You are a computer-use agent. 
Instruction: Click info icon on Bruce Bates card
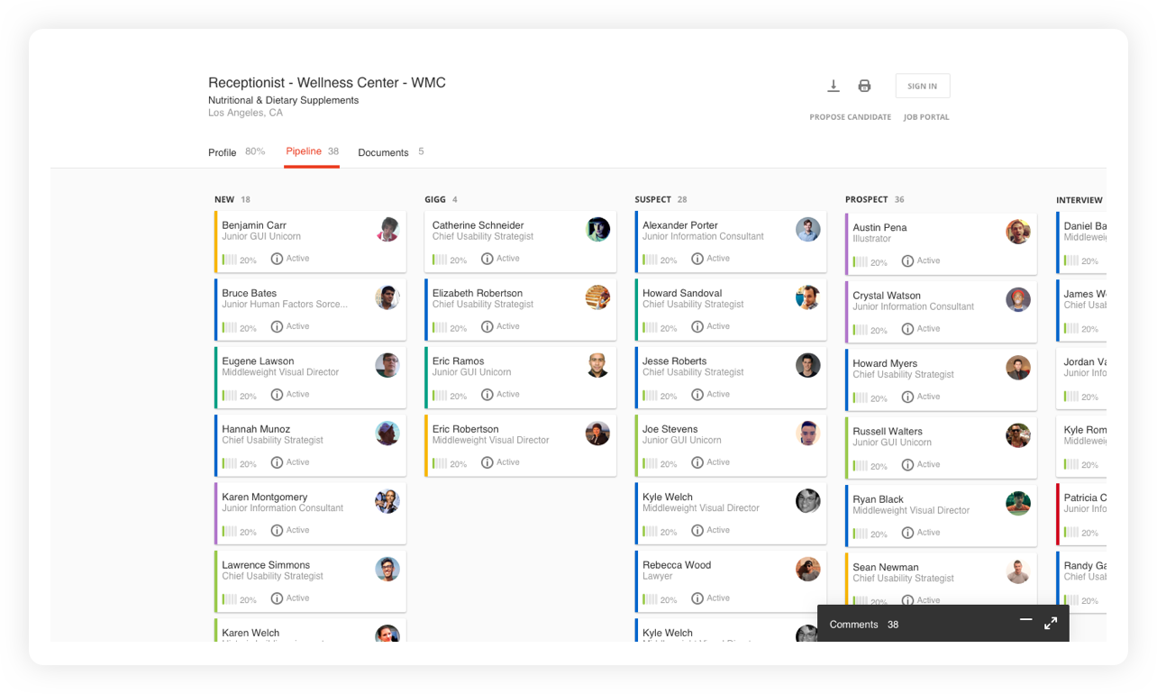(x=277, y=326)
